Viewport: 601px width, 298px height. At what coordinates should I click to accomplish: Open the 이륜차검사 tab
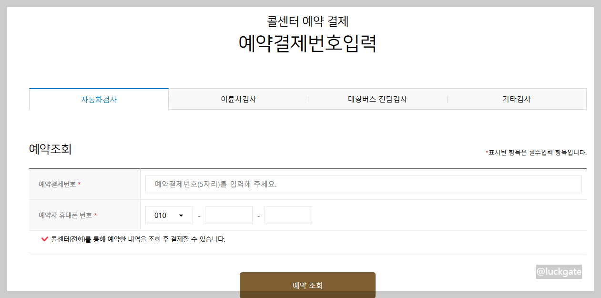[238, 99]
